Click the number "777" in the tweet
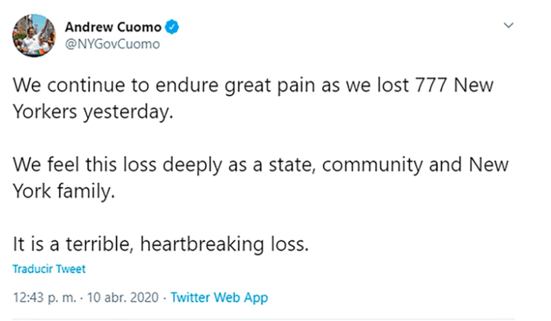The image size is (551, 321). [x=428, y=87]
